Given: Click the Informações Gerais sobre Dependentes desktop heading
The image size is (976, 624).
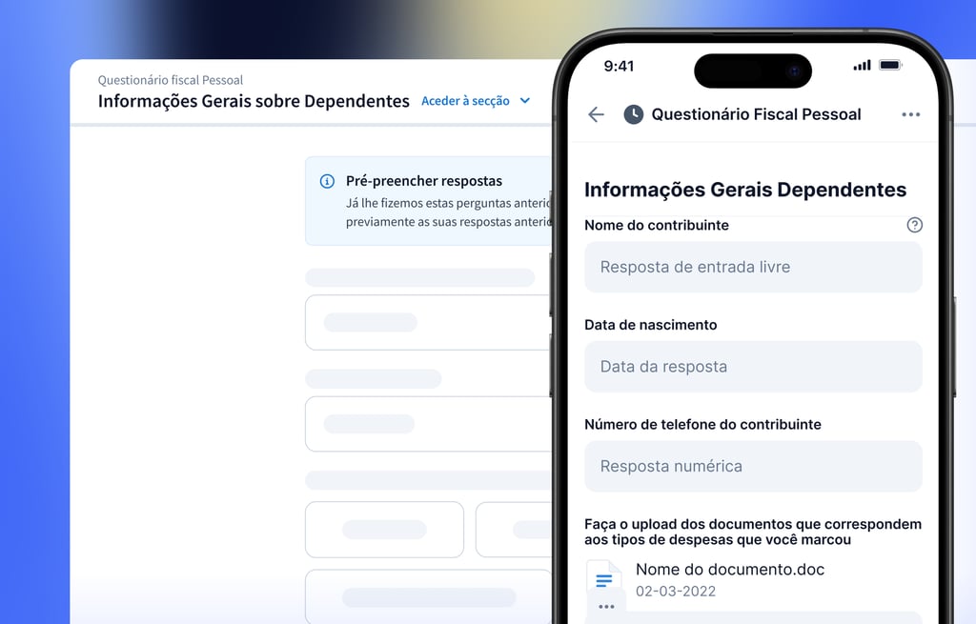Looking at the screenshot, I should pyautogui.click(x=254, y=101).
